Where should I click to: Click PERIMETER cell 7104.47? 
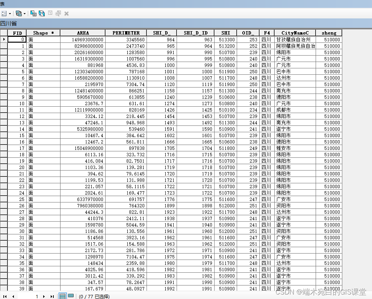126,257
